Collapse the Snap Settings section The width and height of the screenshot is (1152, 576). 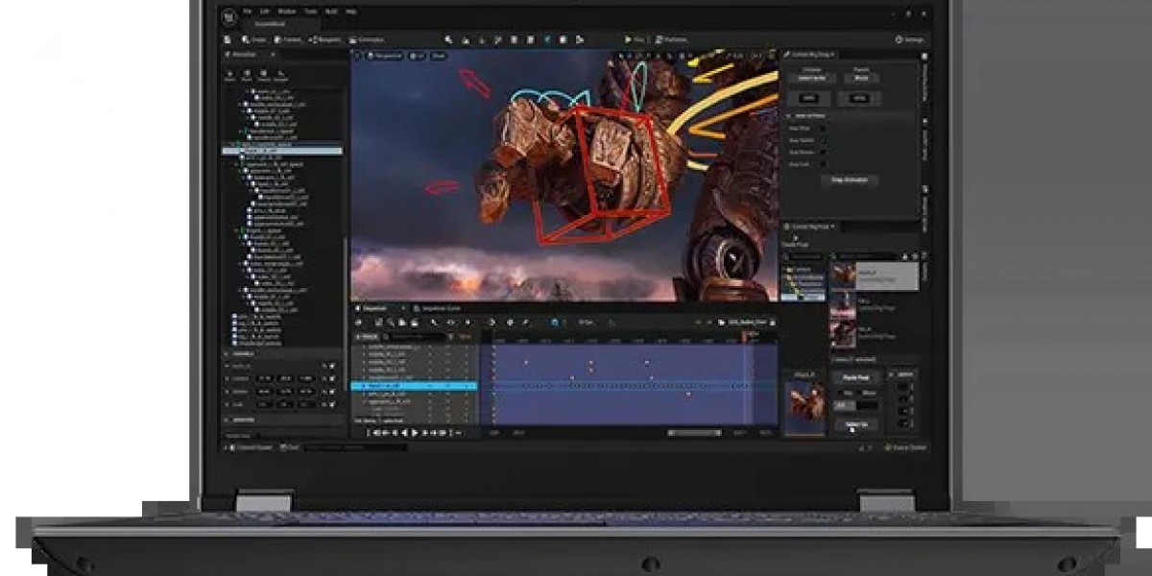788,114
